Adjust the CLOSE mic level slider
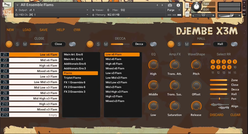This screenshot has width=248, height=134. point(39,44)
